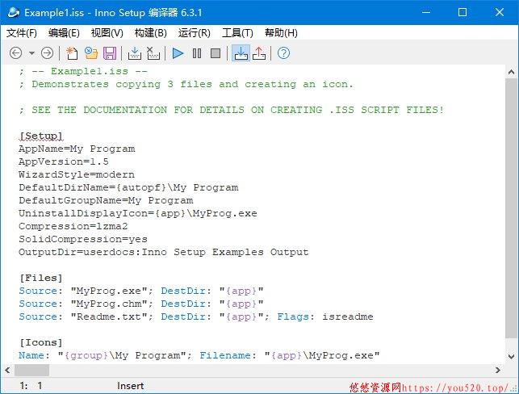Open help with question mark icon
Screen dimensions: 519x394
click(283, 53)
